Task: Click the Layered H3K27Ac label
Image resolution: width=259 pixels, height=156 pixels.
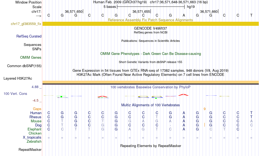Action: point(18,79)
